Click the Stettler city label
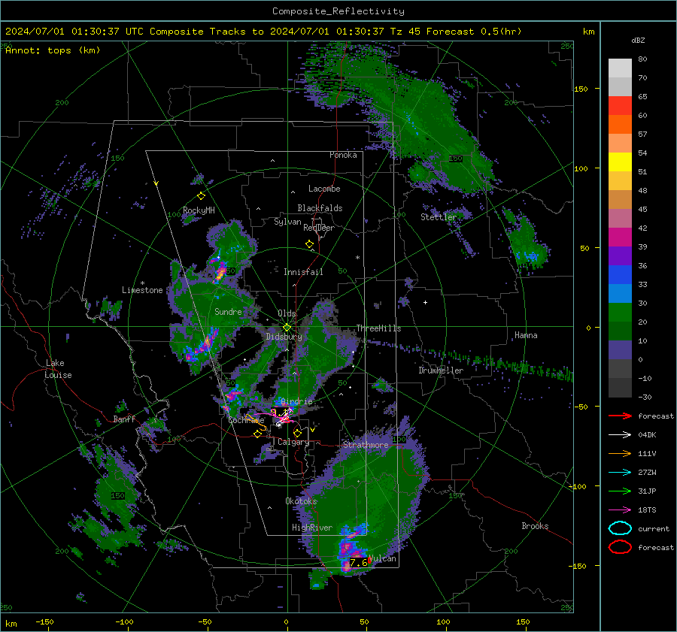This screenshot has height=632, width=677. (x=439, y=217)
